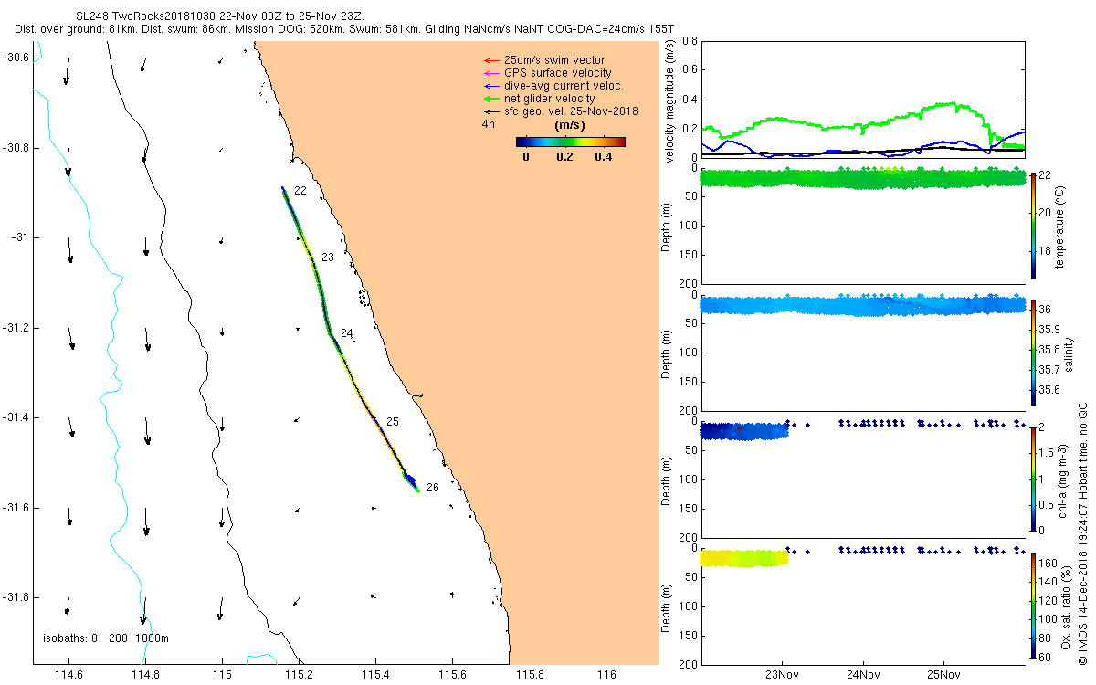
Task: Click the '25Nov' time axis tick
Action: point(943,675)
